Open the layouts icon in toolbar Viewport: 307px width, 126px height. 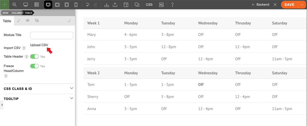[x=126, y=5]
